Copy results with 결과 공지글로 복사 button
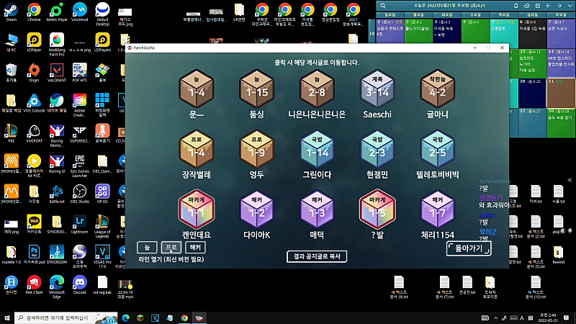The width and height of the screenshot is (576, 324). (x=317, y=256)
